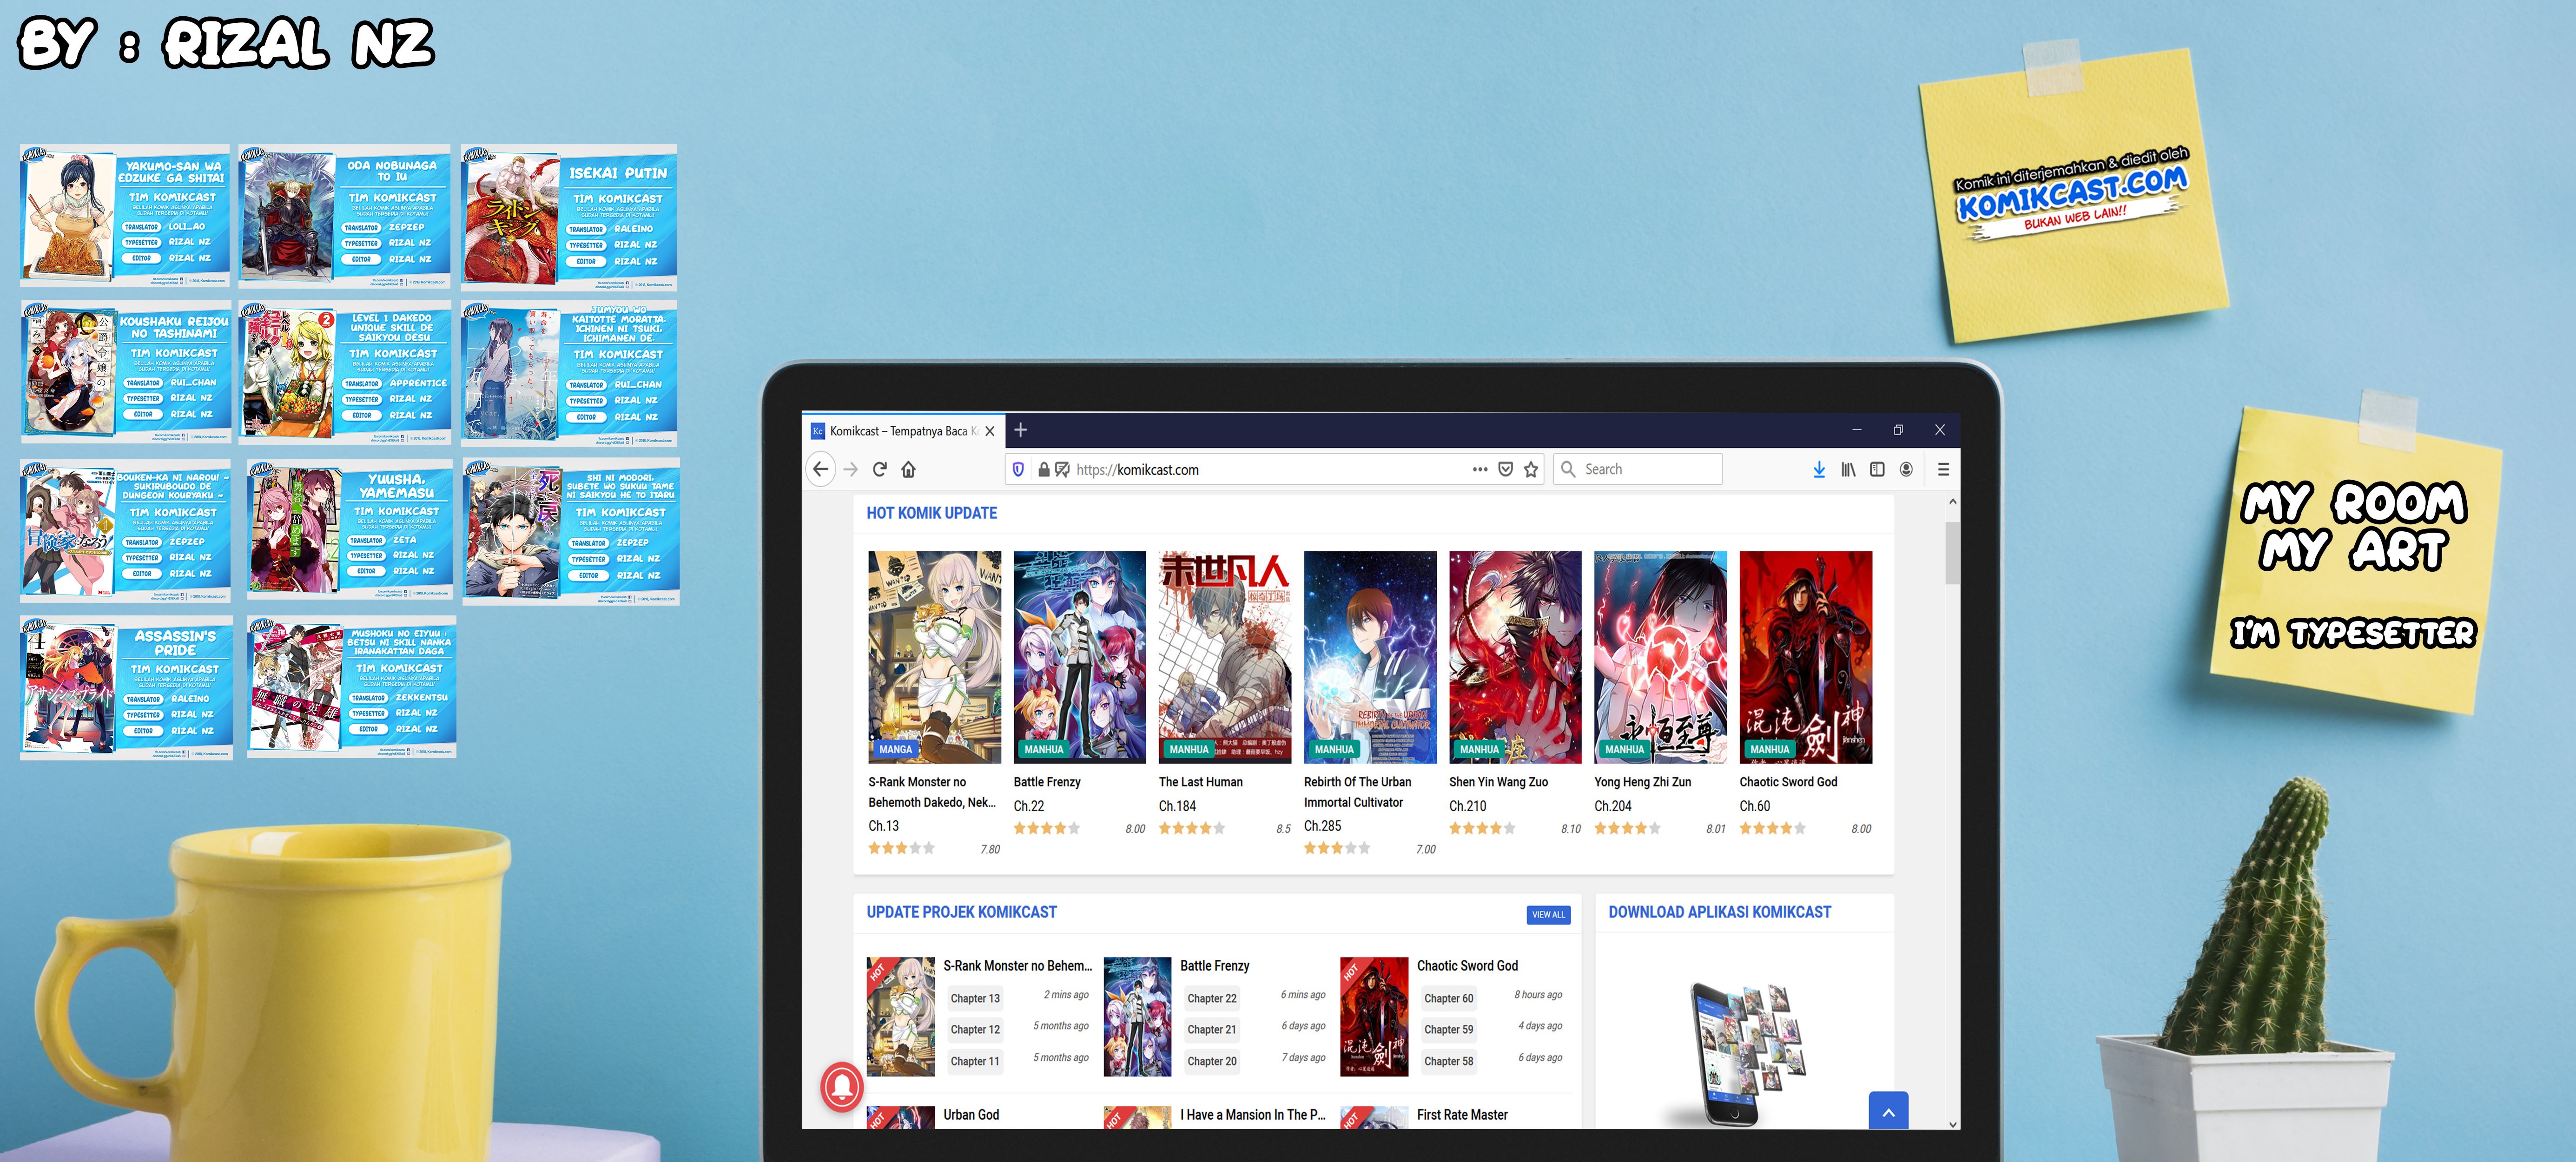Open a new tab with plus button
The height and width of the screenshot is (1162, 2576).
pos(1020,430)
